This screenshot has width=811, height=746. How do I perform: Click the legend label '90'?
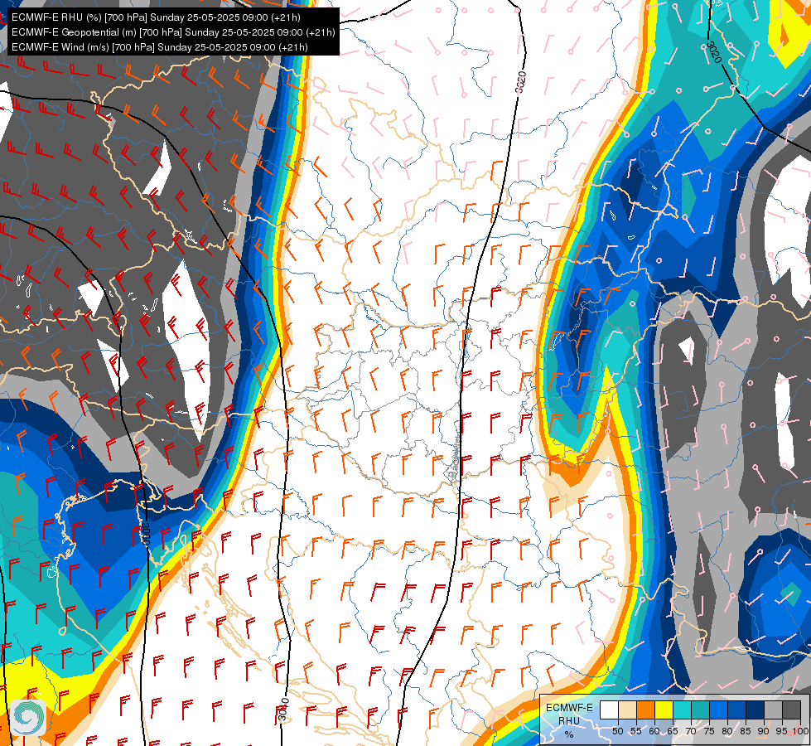tap(764, 731)
